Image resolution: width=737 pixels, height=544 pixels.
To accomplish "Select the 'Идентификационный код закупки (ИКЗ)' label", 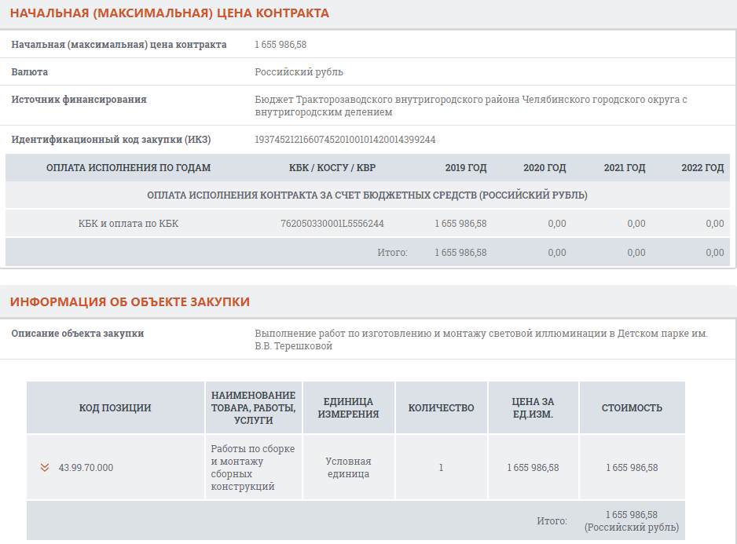I will pyautogui.click(x=111, y=140).
